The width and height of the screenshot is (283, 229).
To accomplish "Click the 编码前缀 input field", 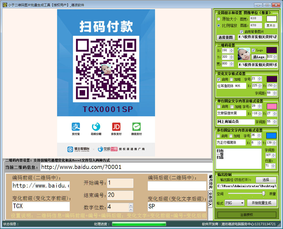I will click(x=41, y=186).
